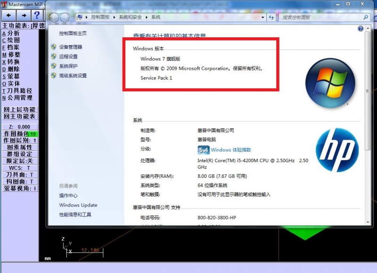
Task: Open 远程设置 link
Action: pyautogui.click(x=68, y=57)
